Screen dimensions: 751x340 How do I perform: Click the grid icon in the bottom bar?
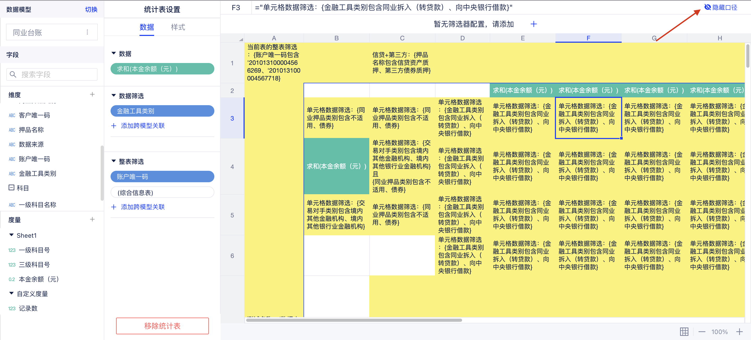pyautogui.click(x=684, y=332)
